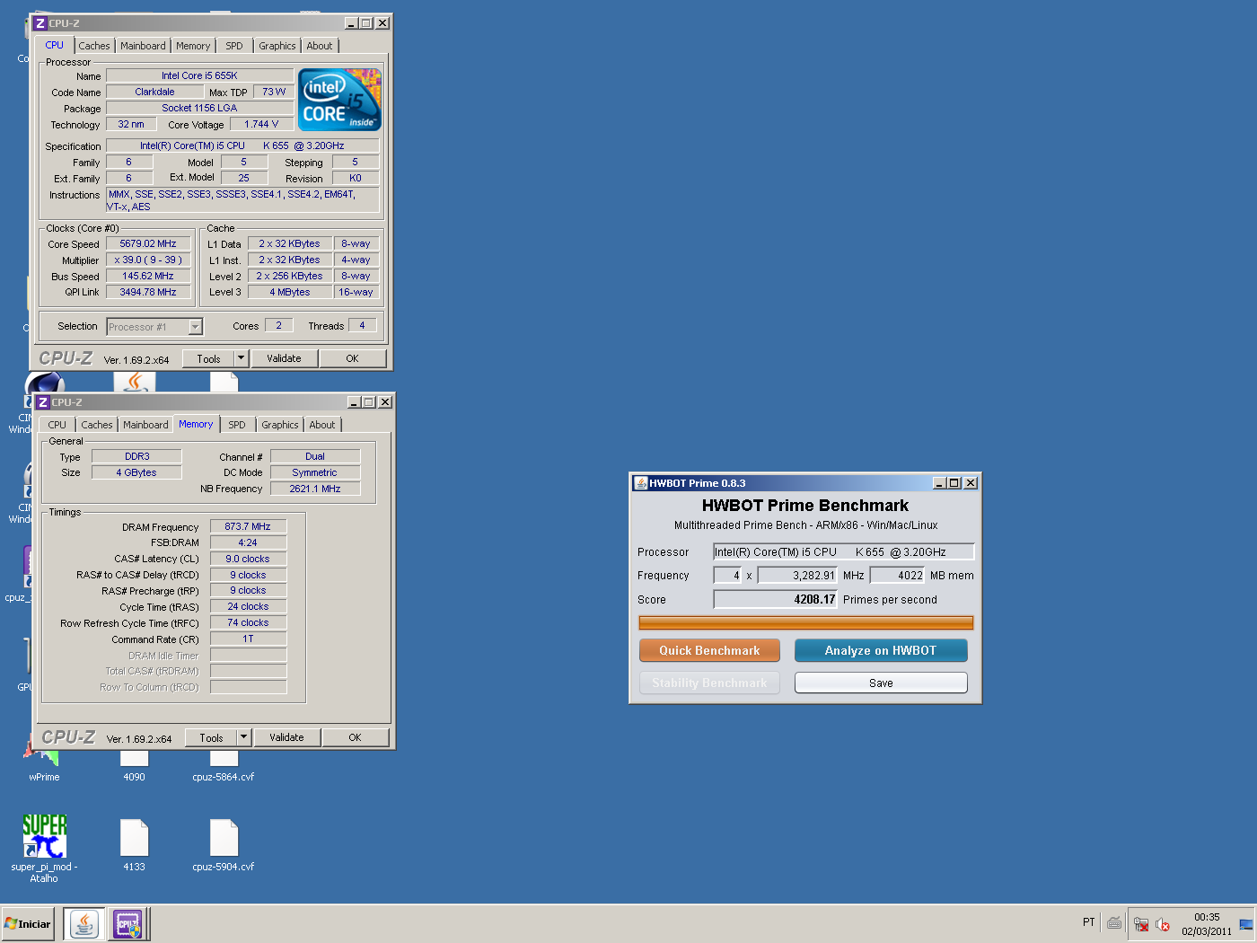
Task: Click the volume tray icon
Action: [1163, 924]
